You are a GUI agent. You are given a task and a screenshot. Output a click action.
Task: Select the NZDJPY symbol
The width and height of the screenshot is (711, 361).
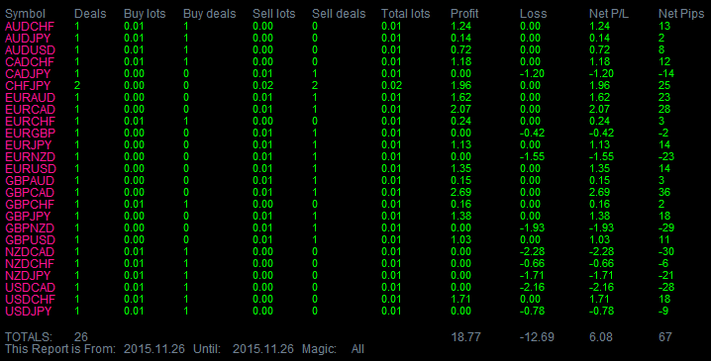click(28, 275)
